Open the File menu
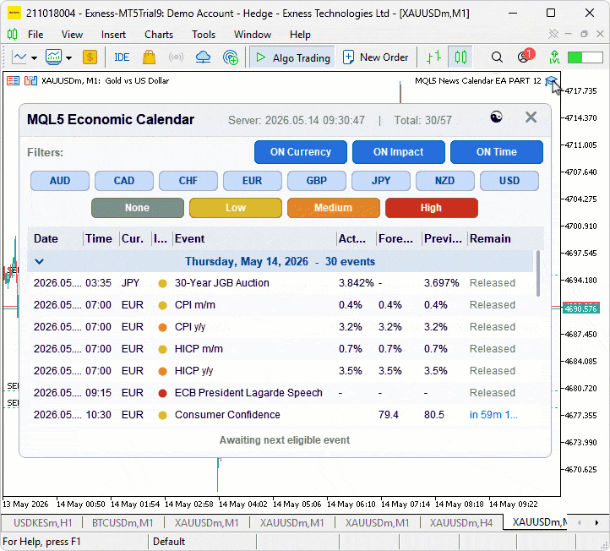This screenshot has width=610, height=551. [35, 35]
